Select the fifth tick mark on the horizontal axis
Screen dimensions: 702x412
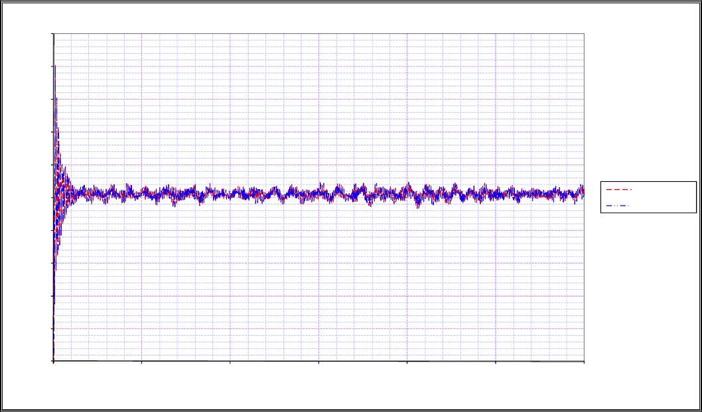pyautogui.click(x=407, y=361)
